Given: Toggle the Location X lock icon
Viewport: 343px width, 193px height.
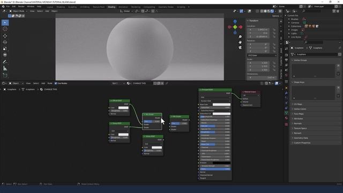Looking at the screenshot, I should point(274,29).
